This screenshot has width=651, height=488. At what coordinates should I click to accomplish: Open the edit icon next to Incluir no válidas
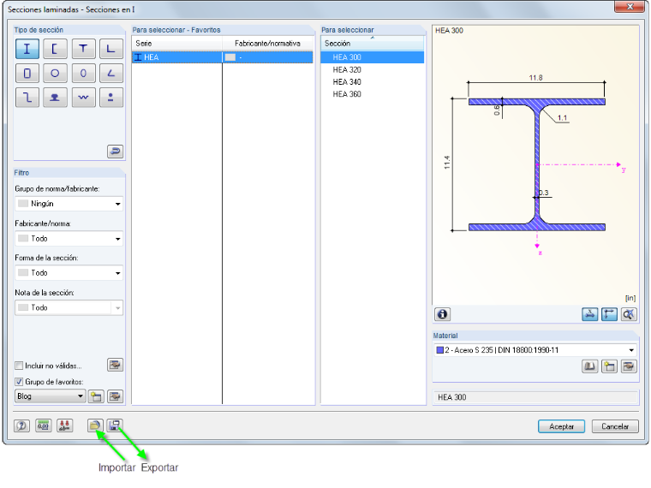tap(115, 366)
